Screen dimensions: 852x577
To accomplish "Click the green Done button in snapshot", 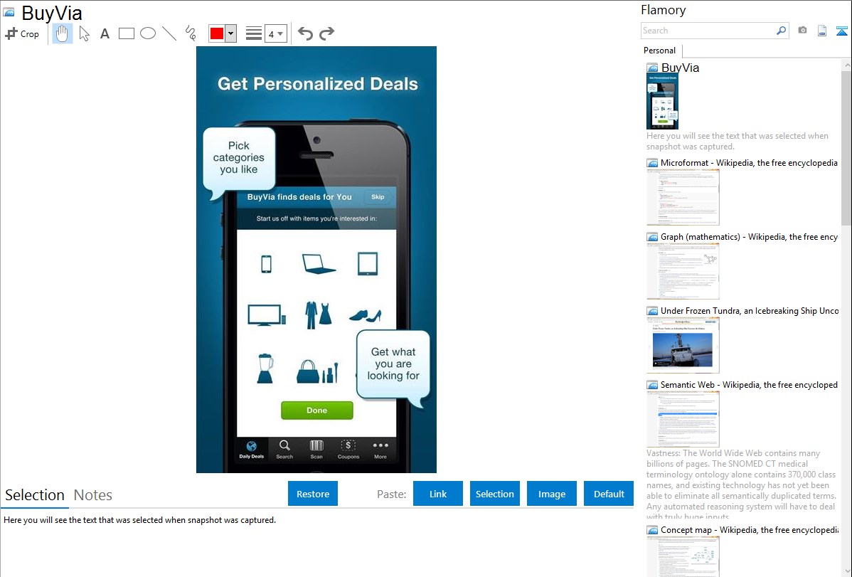I will [316, 410].
